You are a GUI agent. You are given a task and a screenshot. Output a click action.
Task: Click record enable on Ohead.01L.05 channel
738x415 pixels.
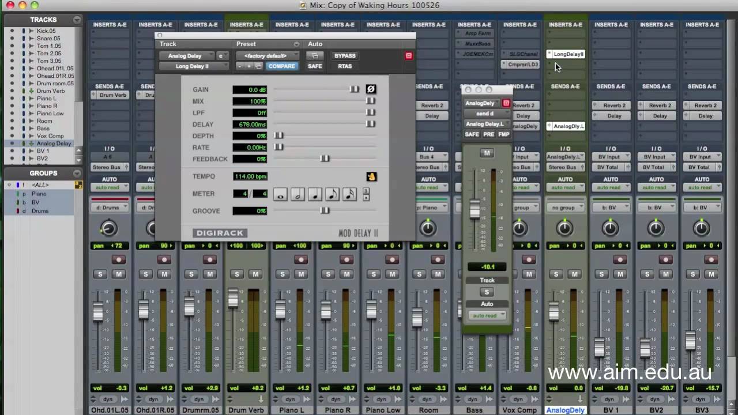tap(119, 260)
